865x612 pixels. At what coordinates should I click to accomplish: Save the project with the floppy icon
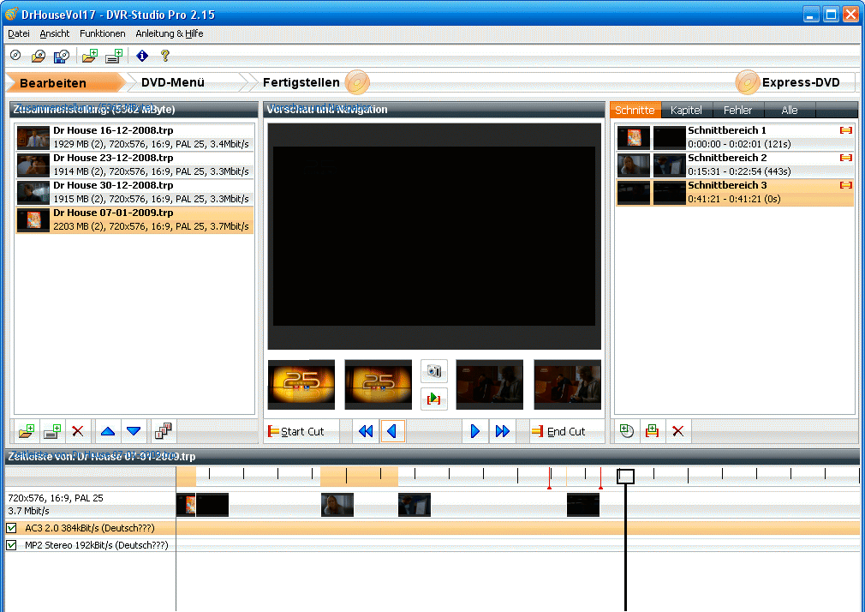click(x=61, y=56)
